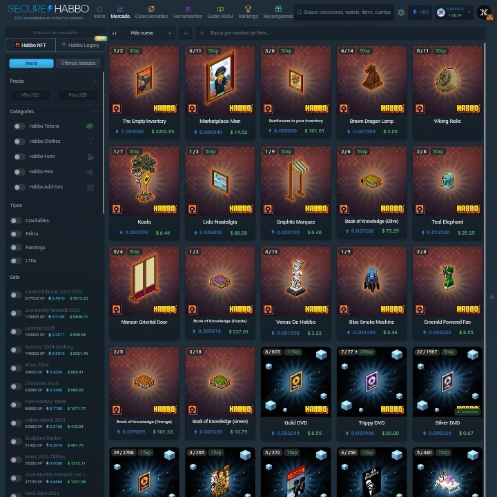Click the HABBO logo on Viking Relic card
The height and width of the screenshot is (497, 497).
pyautogui.click(x=468, y=109)
